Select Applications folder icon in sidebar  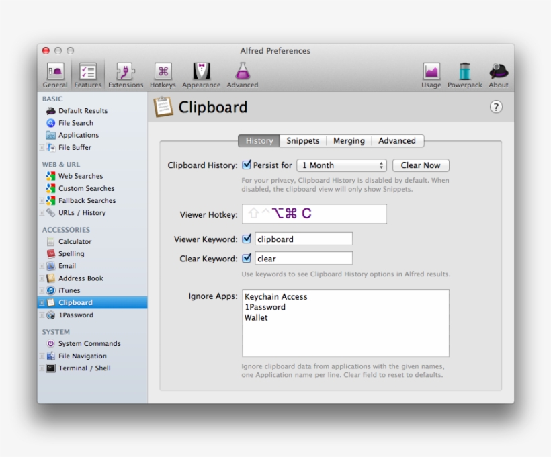(51, 135)
